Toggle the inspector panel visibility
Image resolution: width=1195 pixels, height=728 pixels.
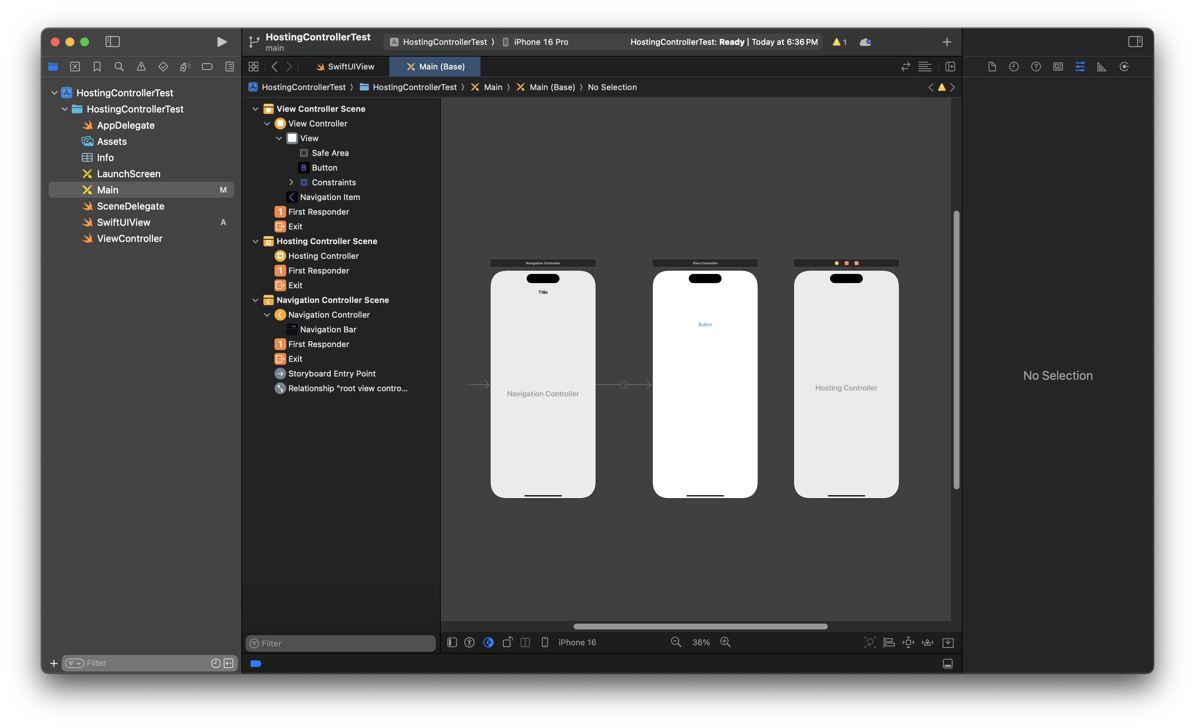tap(1135, 42)
